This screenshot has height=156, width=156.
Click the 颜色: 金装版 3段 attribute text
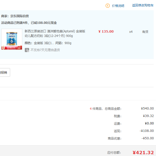[39, 43]
